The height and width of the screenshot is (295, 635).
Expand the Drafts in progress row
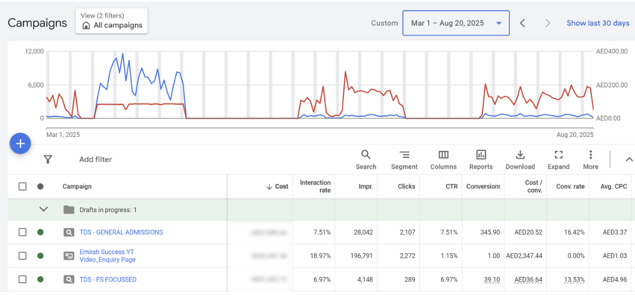[43, 210]
